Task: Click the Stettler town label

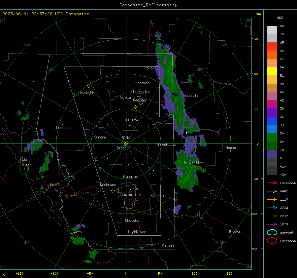Action: [192, 96]
